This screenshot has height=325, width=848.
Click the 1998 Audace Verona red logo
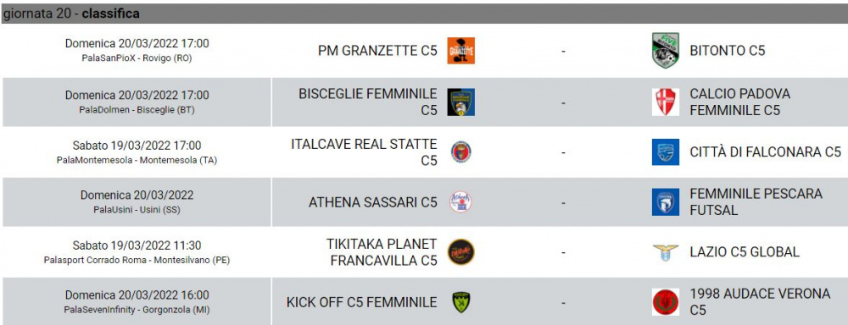click(x=665, y=302)
